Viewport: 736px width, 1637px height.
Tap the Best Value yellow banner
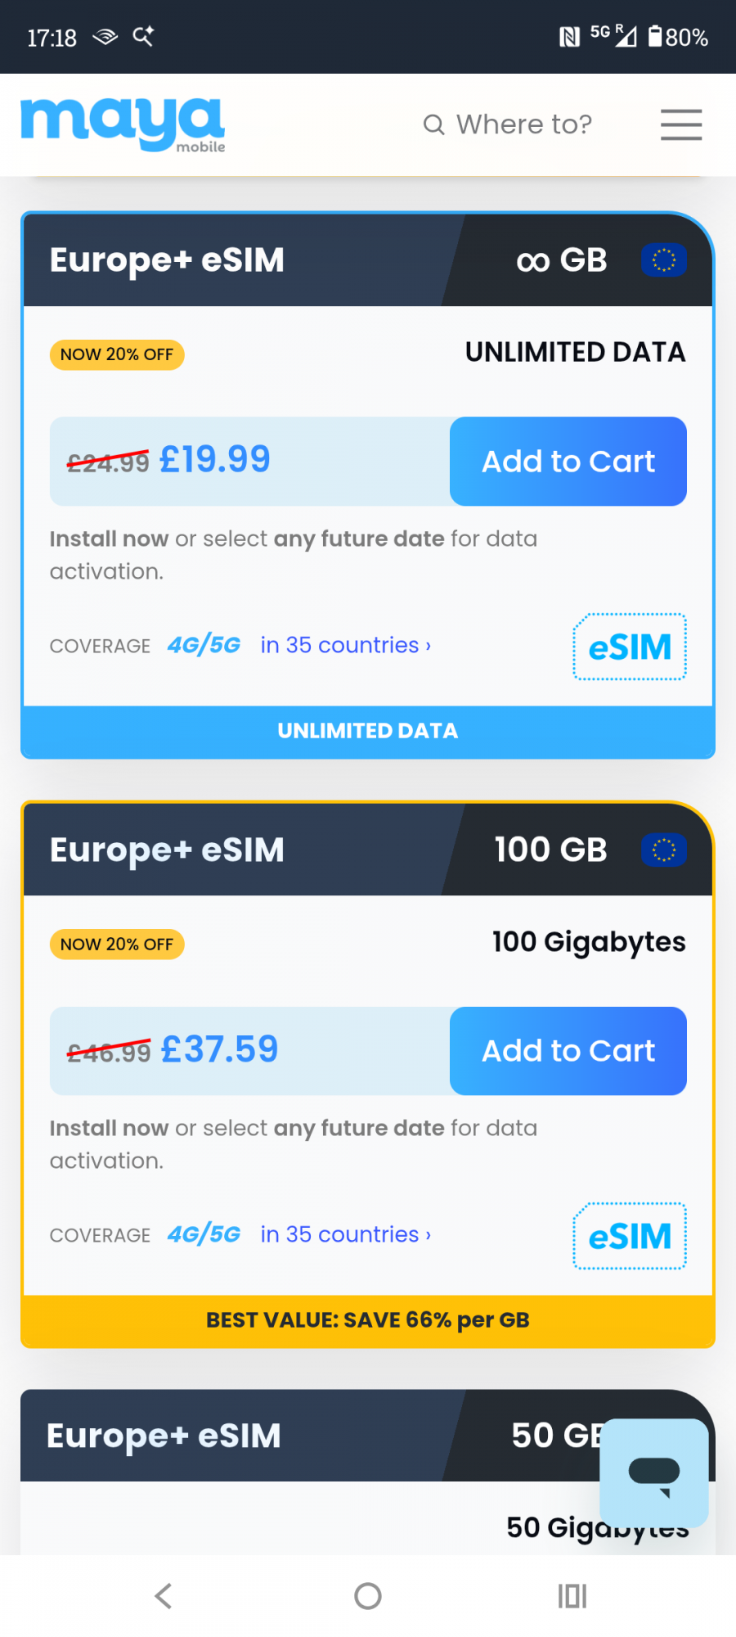point(368,1320)
